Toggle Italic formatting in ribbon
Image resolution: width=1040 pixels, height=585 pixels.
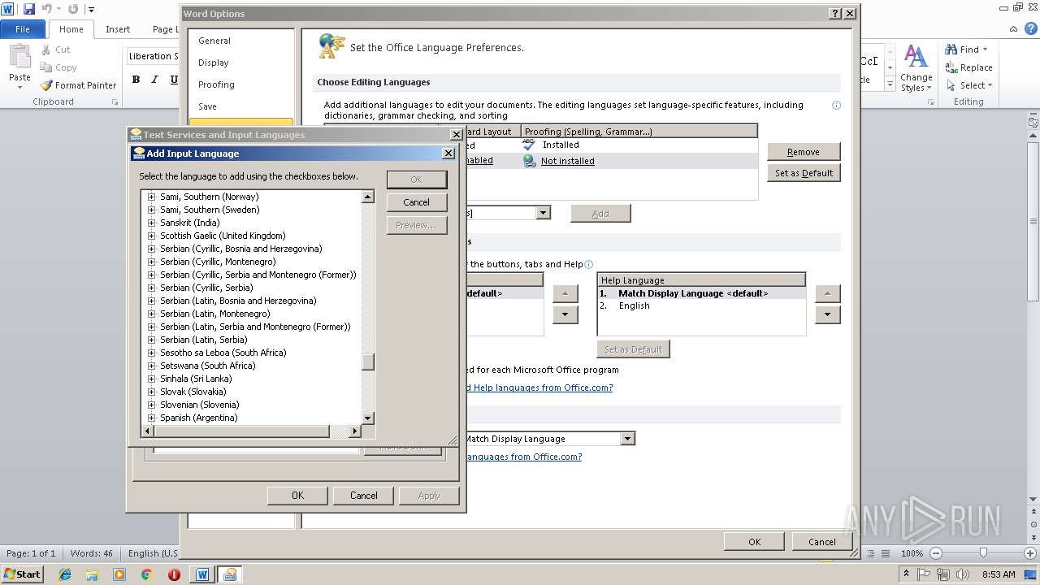[155, 80]
